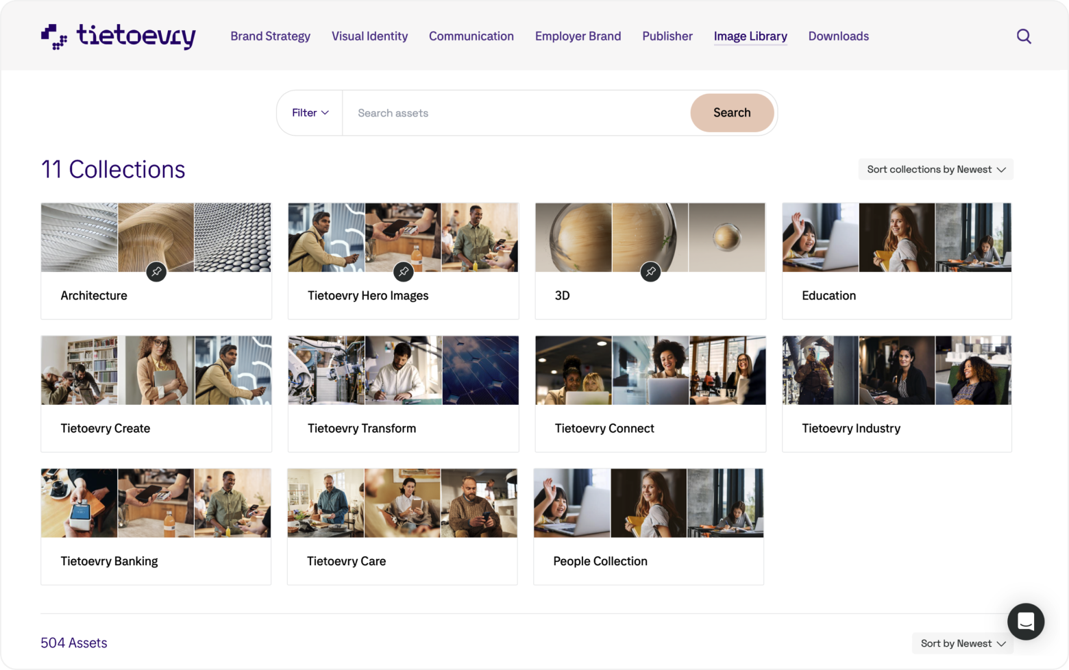The width and height of the screenshot is (1069, 670).
Task: Click robot arm thumbnail in Tietoevry Transform
Action: point(326,370)
